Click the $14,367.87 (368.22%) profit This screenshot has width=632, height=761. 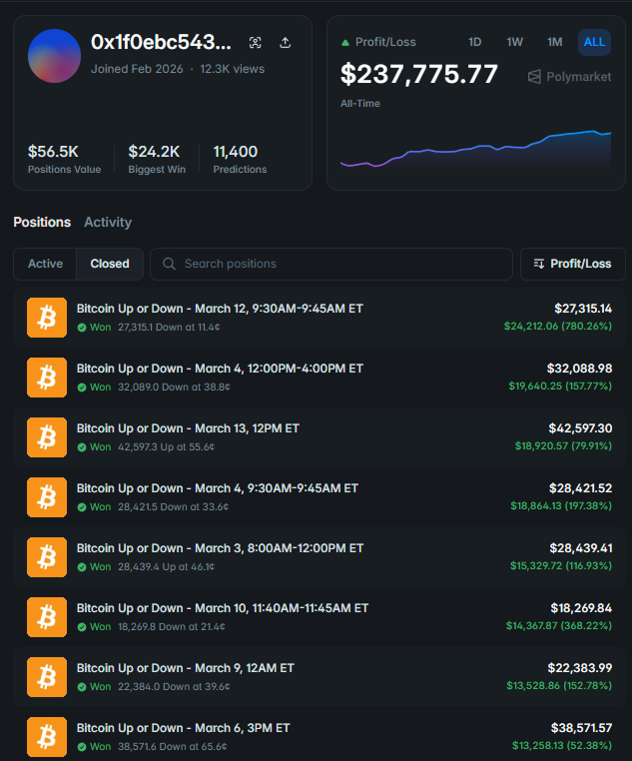click(559, 625)
